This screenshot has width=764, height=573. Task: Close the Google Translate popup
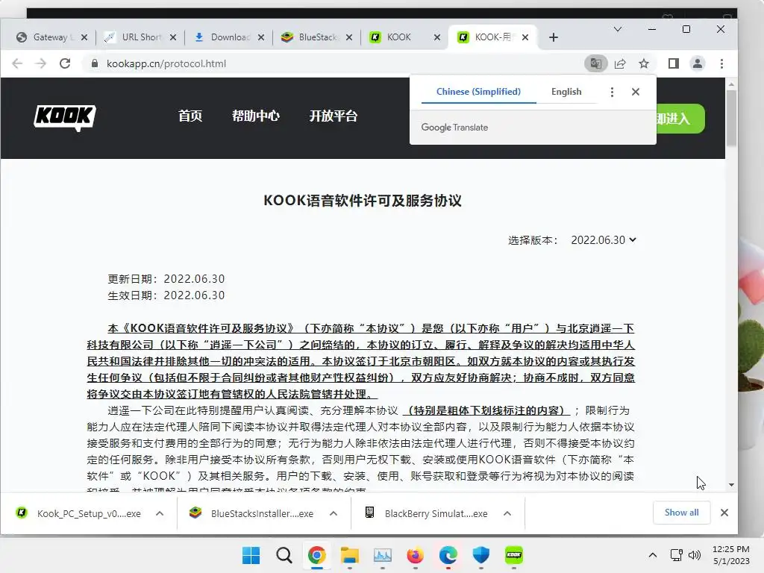(636, 92)
